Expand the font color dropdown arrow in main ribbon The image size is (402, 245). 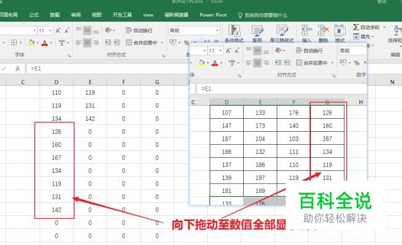pos(51,43)
